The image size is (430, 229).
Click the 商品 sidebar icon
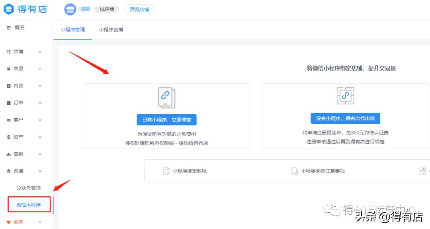(x=8, y=69)
